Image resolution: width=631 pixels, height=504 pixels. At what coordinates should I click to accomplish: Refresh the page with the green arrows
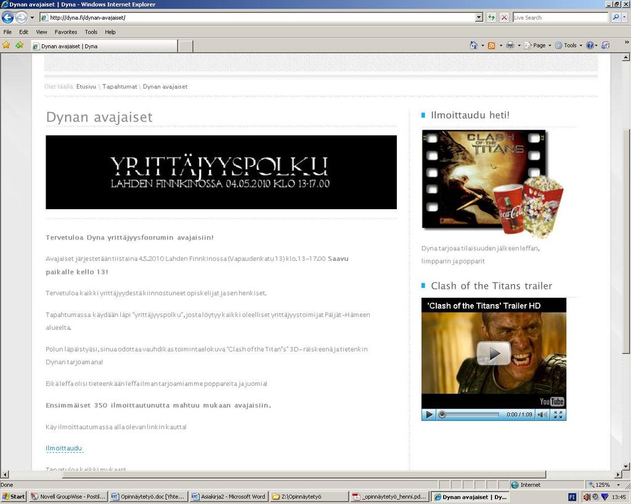491,18
